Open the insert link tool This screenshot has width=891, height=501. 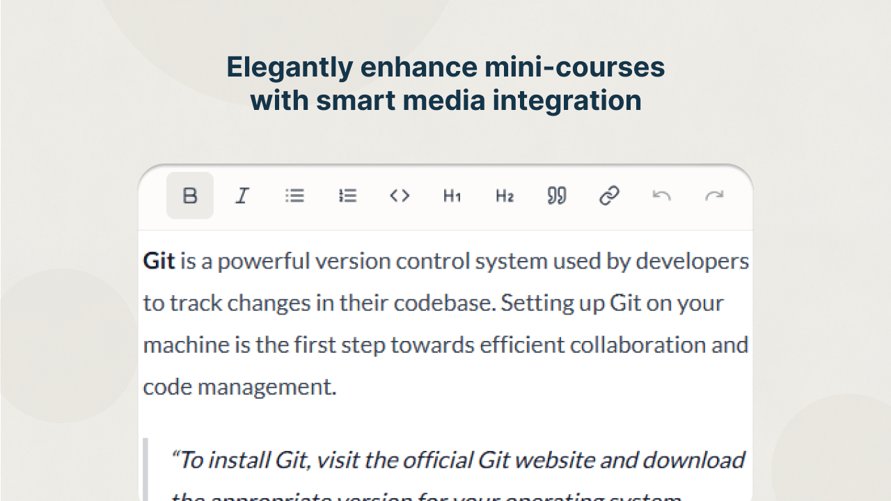pos(609,196)
